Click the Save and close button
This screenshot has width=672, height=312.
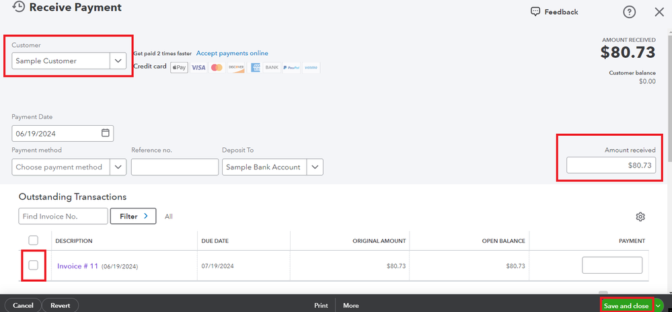click(x=626, y=305)
